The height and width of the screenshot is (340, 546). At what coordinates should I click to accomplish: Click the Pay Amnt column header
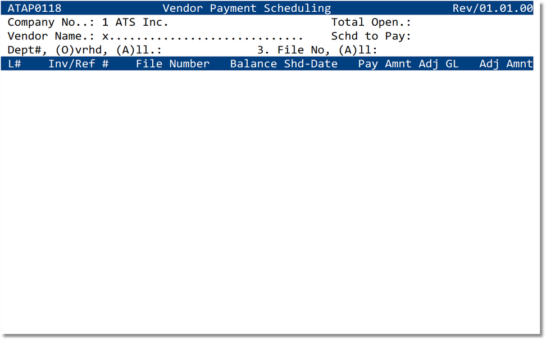[x=383, y=63]
